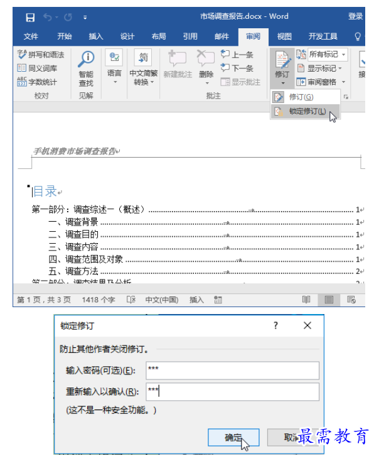Viewport: 374px width, 456px height.
Task: Click the Tell Me lightbulb icon
Action: click(x=358, y=36)
